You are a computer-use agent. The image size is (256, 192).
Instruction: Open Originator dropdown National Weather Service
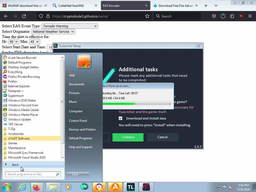(x=53, y=31)
